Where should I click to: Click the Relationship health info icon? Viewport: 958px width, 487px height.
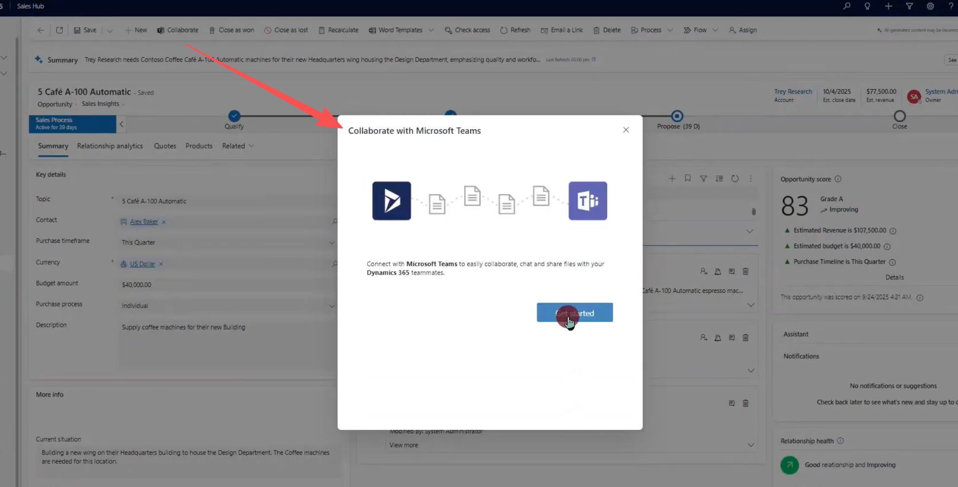tap(840, 441)
